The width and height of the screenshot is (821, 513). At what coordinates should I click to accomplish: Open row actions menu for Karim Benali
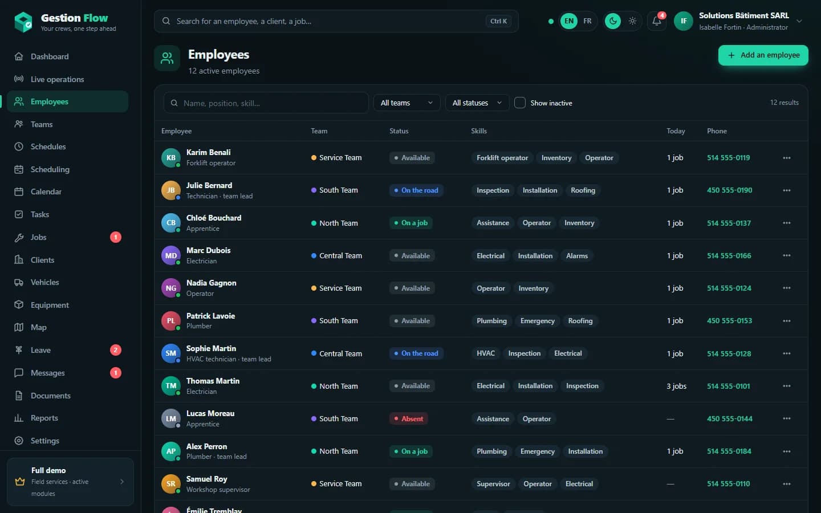[787, 158]
